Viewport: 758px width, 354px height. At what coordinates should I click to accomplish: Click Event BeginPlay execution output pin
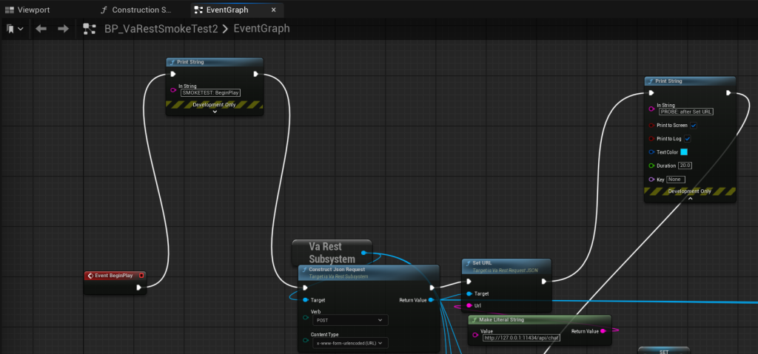coord(138,288)
